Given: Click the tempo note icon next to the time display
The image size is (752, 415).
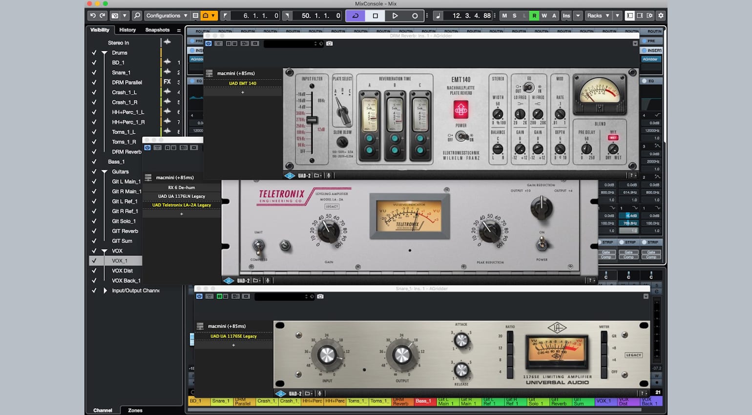Looking at the screenshot, I should 438,16.
